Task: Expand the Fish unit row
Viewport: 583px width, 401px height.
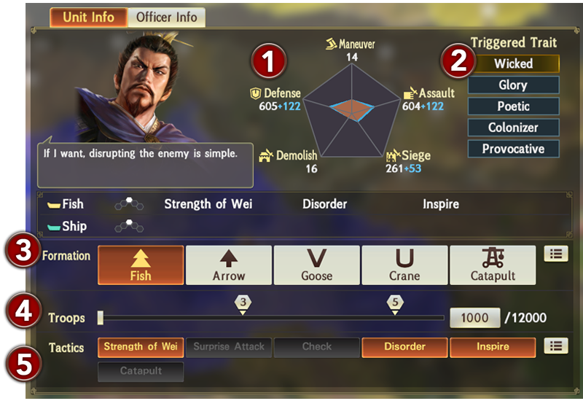Action: (305, 204)
